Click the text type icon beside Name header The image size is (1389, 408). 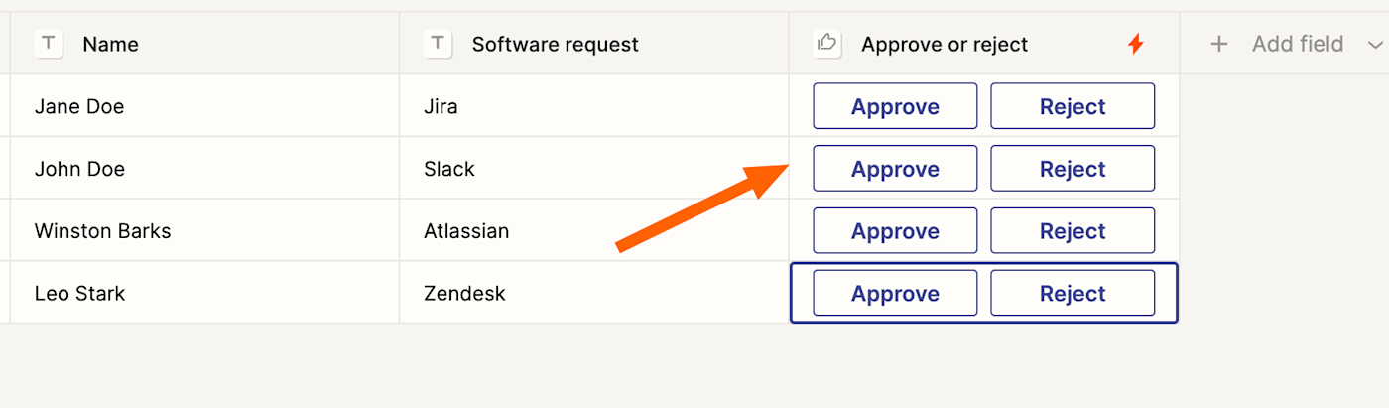click(x=50, y=44)
